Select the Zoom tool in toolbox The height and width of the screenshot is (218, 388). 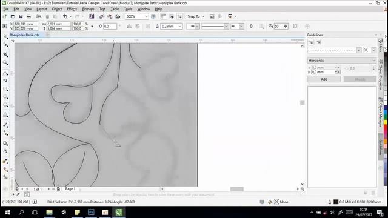tap(5, 63)
